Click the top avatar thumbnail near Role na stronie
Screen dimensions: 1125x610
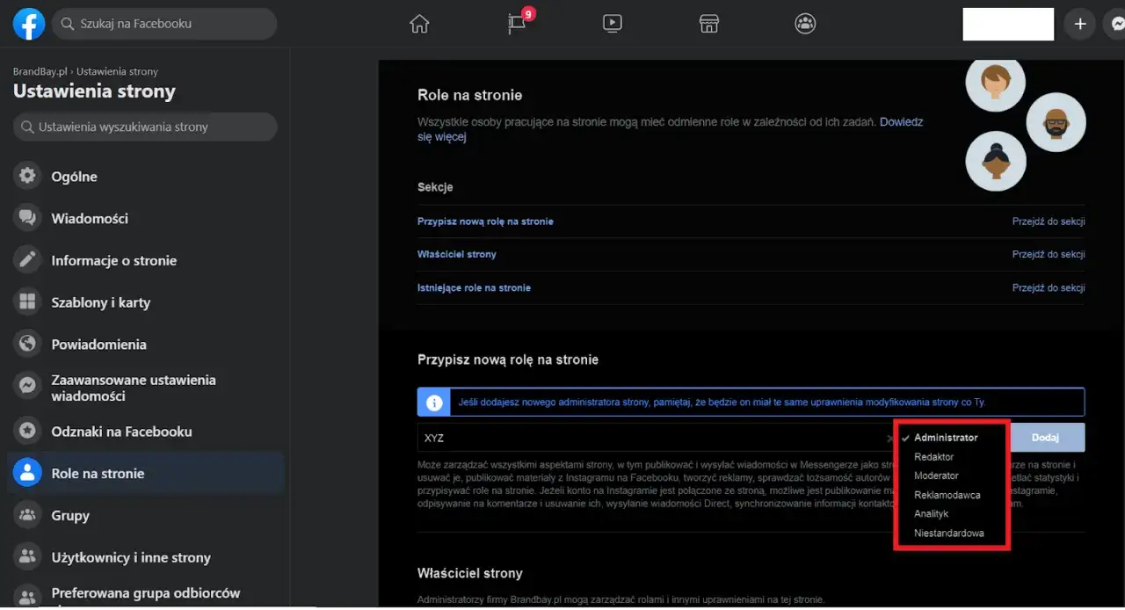click(x=995, y=83)
